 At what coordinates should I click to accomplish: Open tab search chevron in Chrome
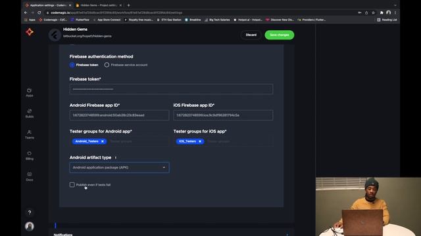coord(395,5)
